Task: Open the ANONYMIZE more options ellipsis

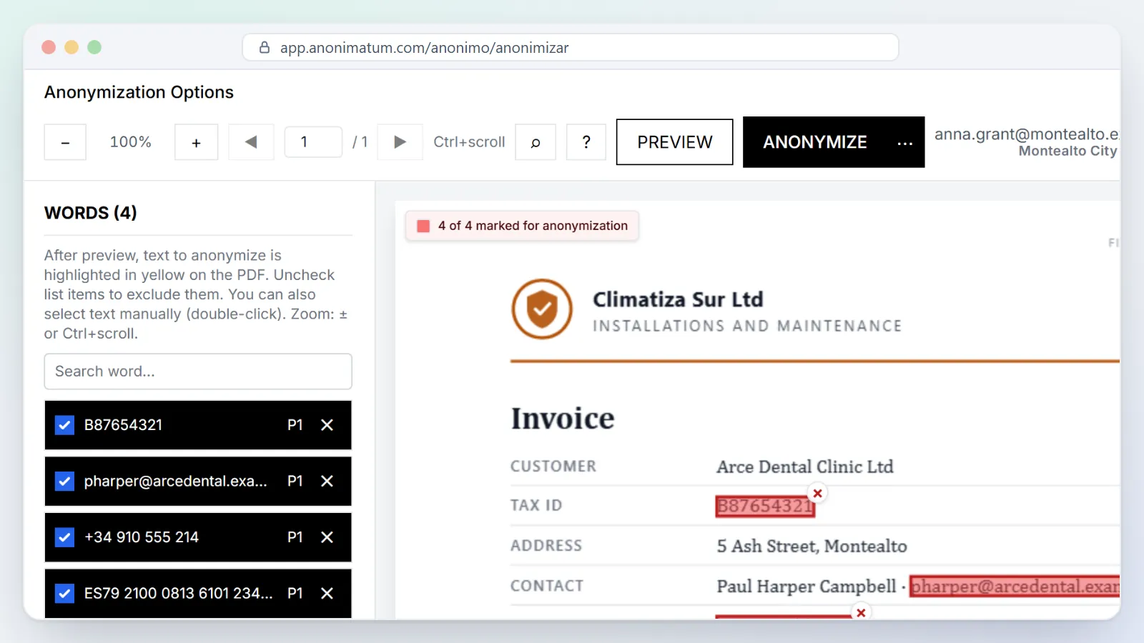Action: click(905, 142)
